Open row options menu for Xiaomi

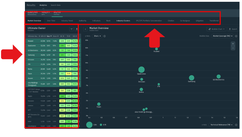click(x=79, y=78)
